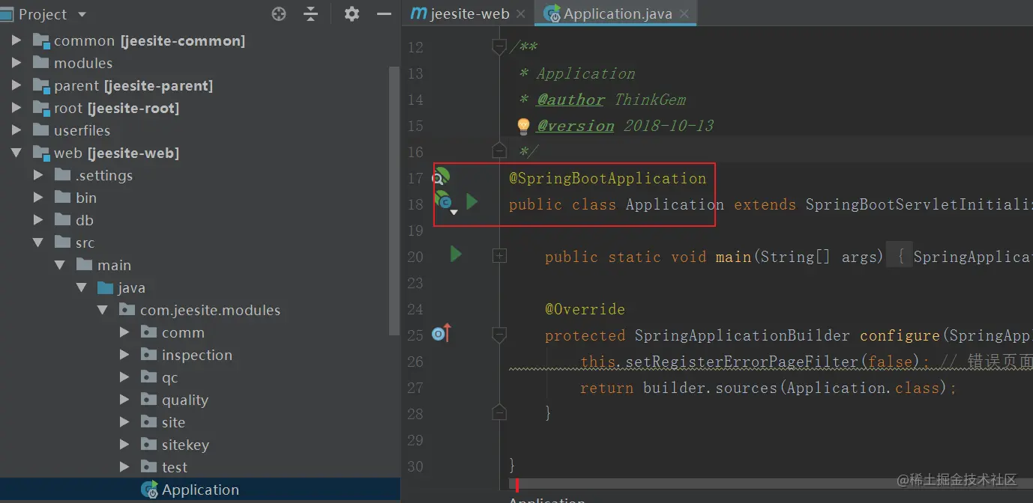Select the sitekey package row

200,445
